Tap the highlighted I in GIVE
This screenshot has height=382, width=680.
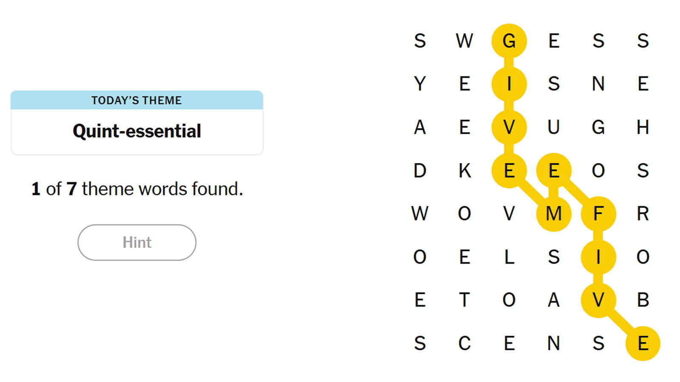(x=509, y=84)
